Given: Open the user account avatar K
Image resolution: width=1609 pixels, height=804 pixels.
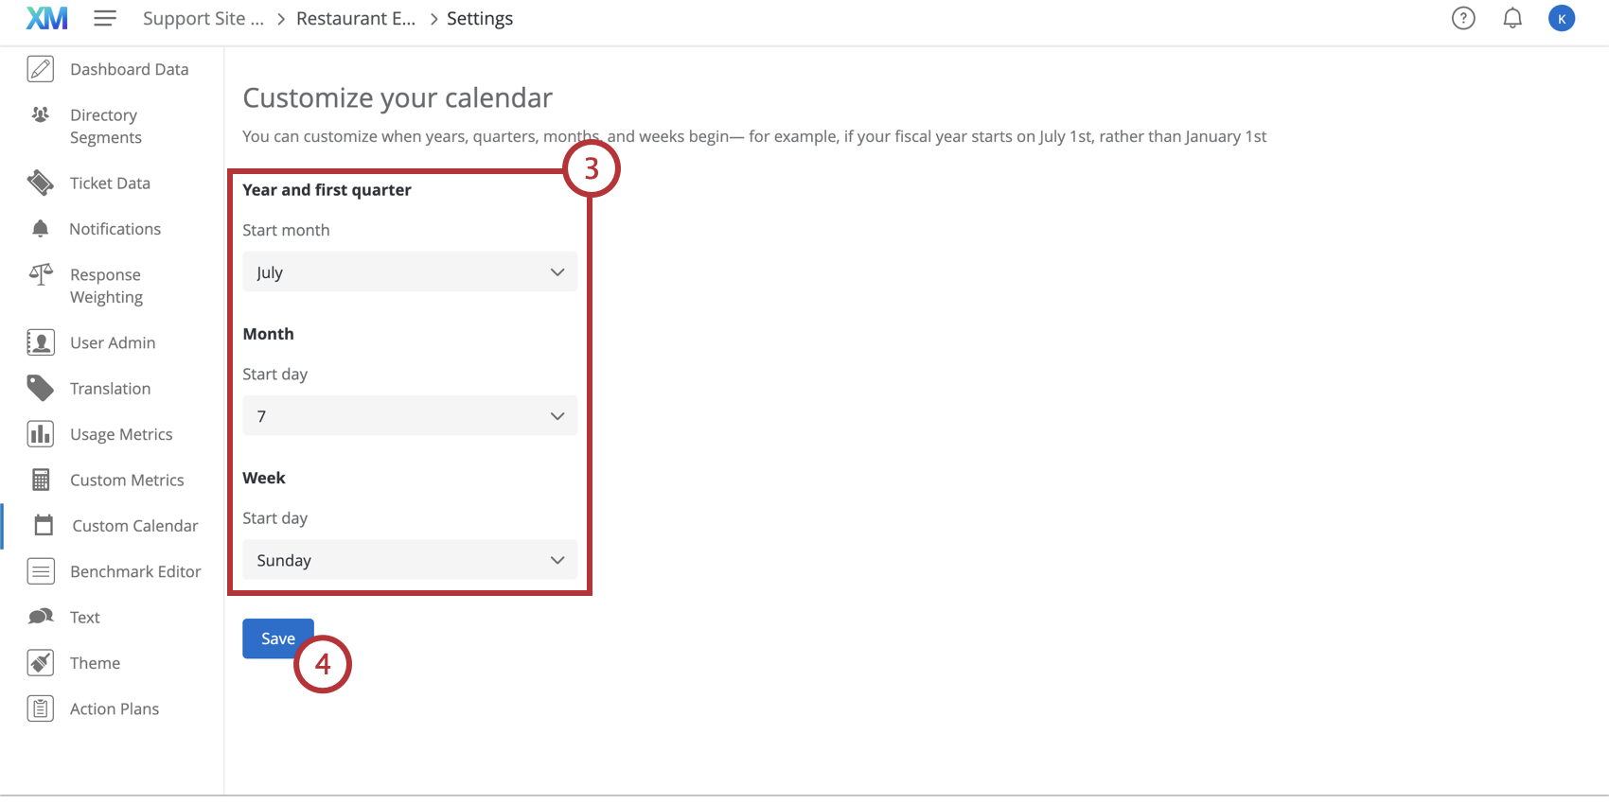Looking at the screenshot, I should click(x=1562, y=18).
